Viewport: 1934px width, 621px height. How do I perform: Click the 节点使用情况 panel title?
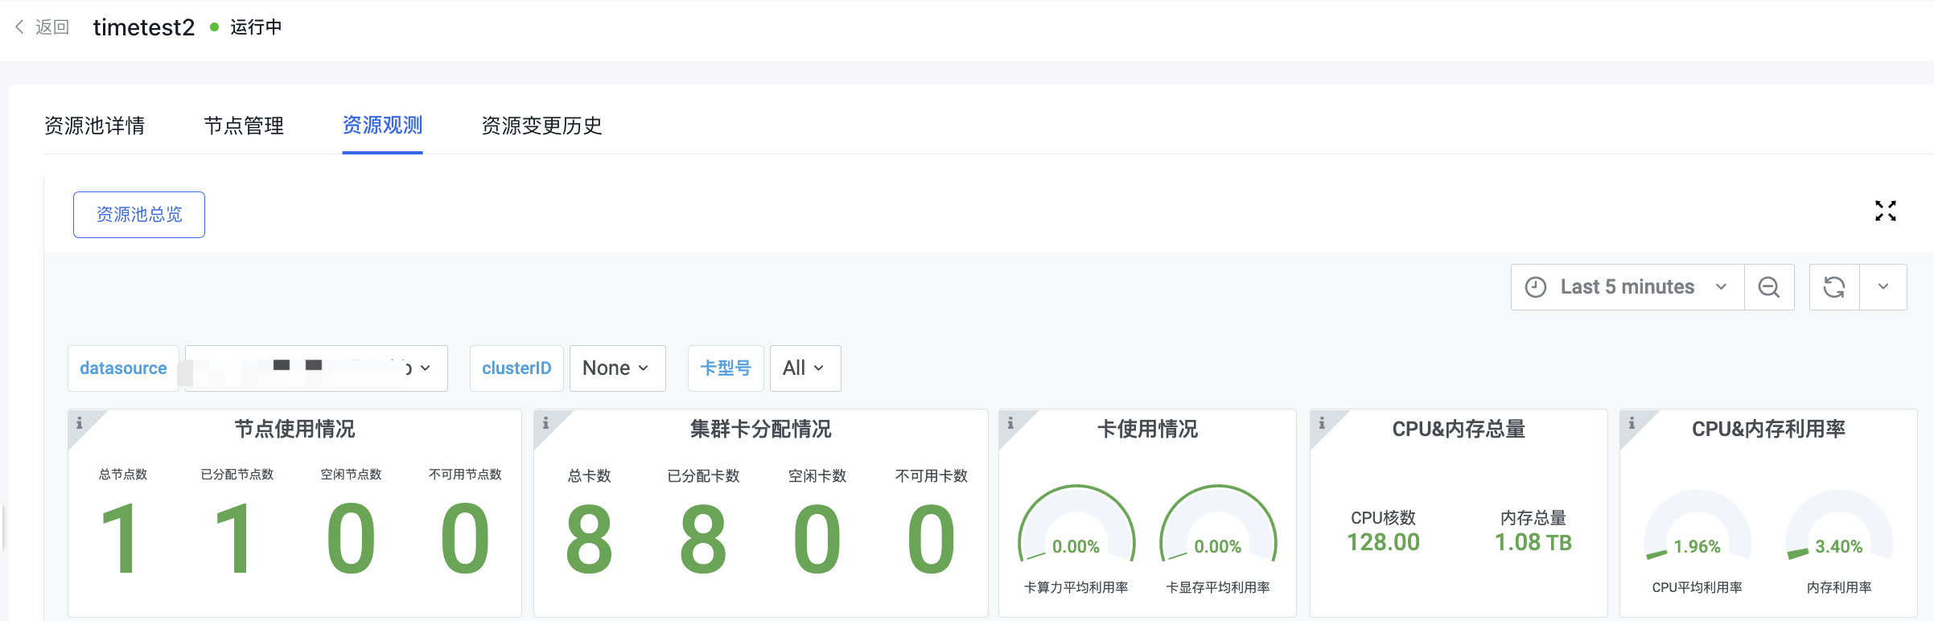pos(294,429)
